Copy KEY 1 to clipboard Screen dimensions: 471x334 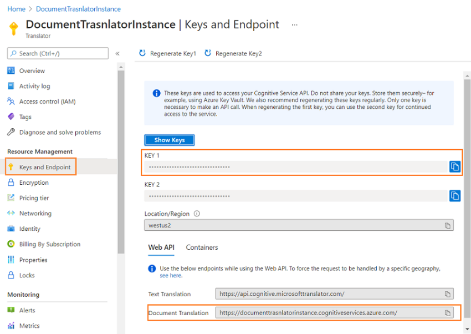455,166
